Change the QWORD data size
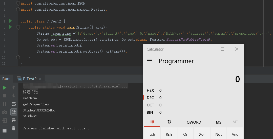Screen dimensions: 273x139 (194, 122)
